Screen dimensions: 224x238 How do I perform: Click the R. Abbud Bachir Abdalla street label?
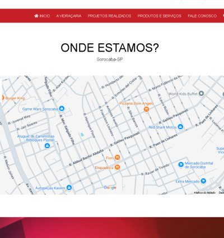86,158
